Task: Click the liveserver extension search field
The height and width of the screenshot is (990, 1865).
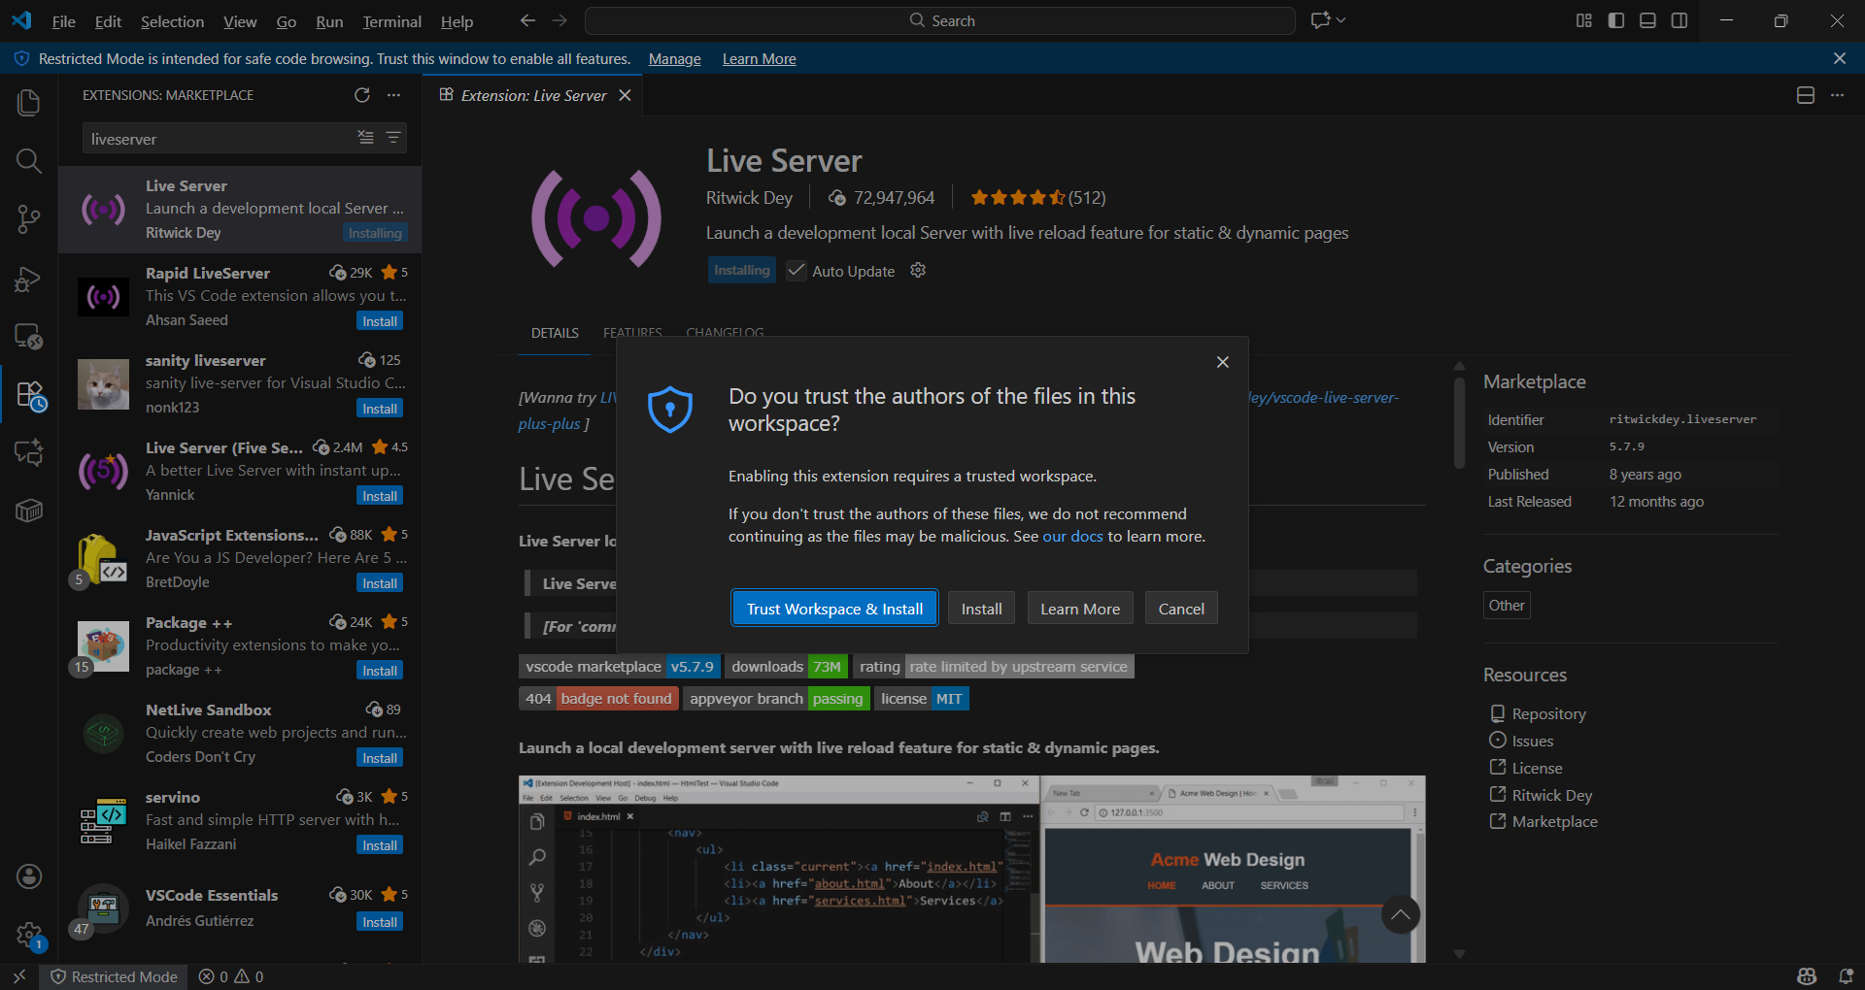Action: [219, 139]
